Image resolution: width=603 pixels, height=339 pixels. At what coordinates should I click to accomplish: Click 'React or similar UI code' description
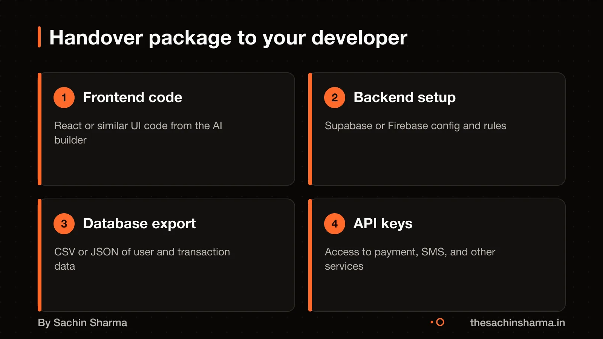pyautogui.click(x=138, y=133)
